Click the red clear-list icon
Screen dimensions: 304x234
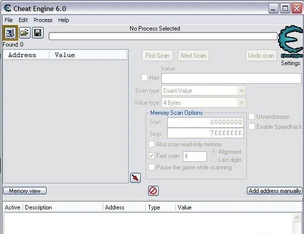(x=153, y=191)
